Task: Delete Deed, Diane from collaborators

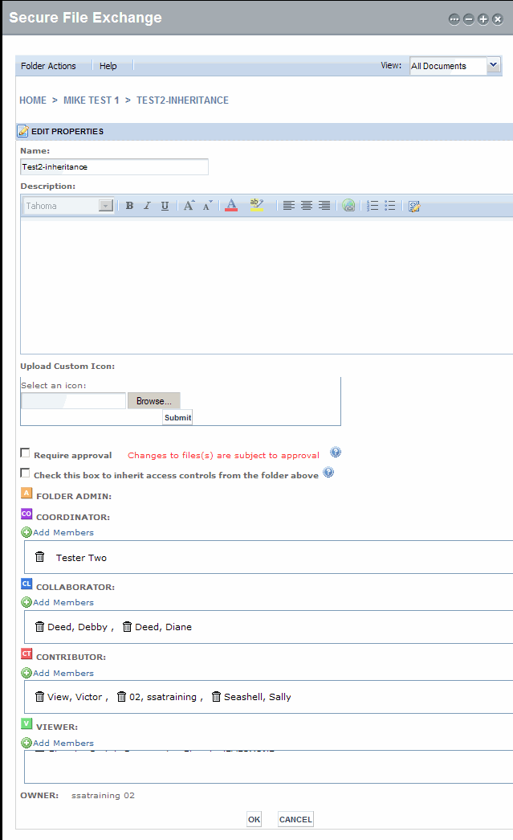Action: (x=128, y=627)
